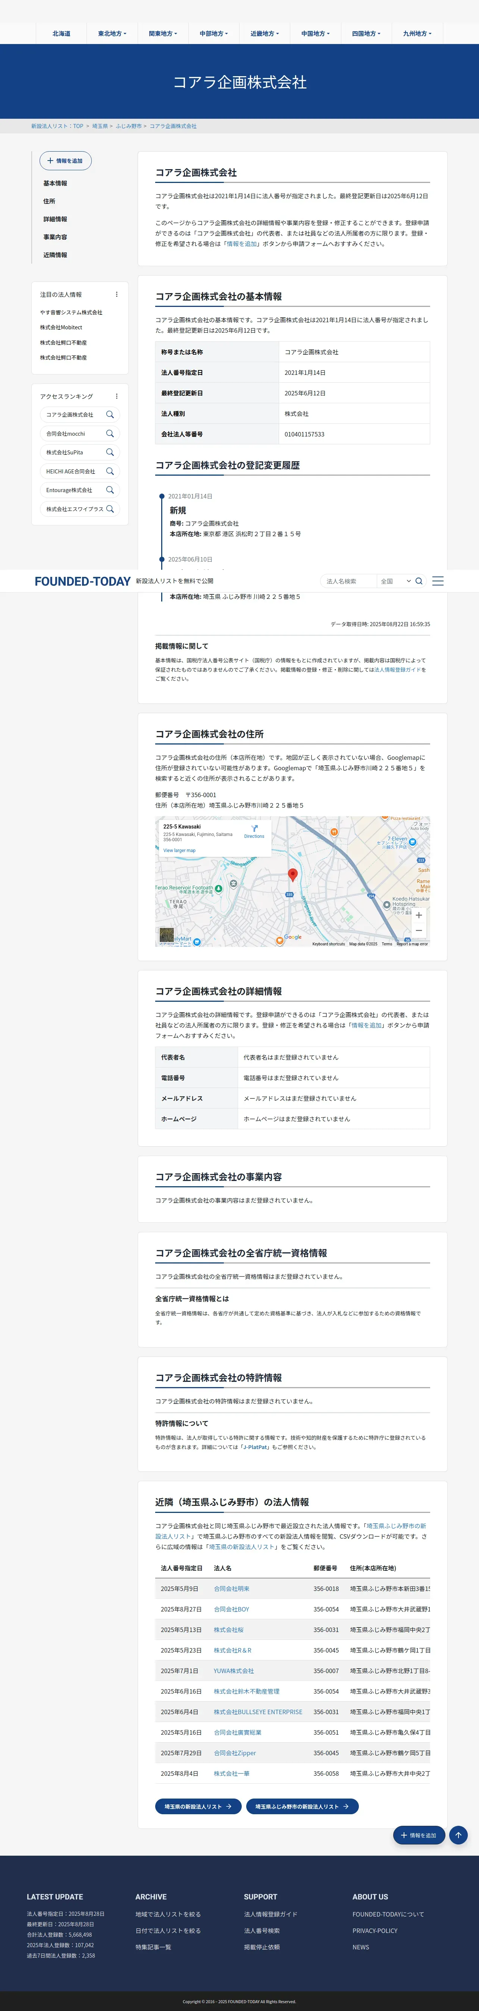Viewport: 479px width, 2011px height.
Task: Open 株式会社桜 in neighbor table
Action: [229, 1629]
